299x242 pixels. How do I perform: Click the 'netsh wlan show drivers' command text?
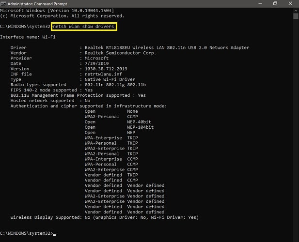click(x=83, y=27)
